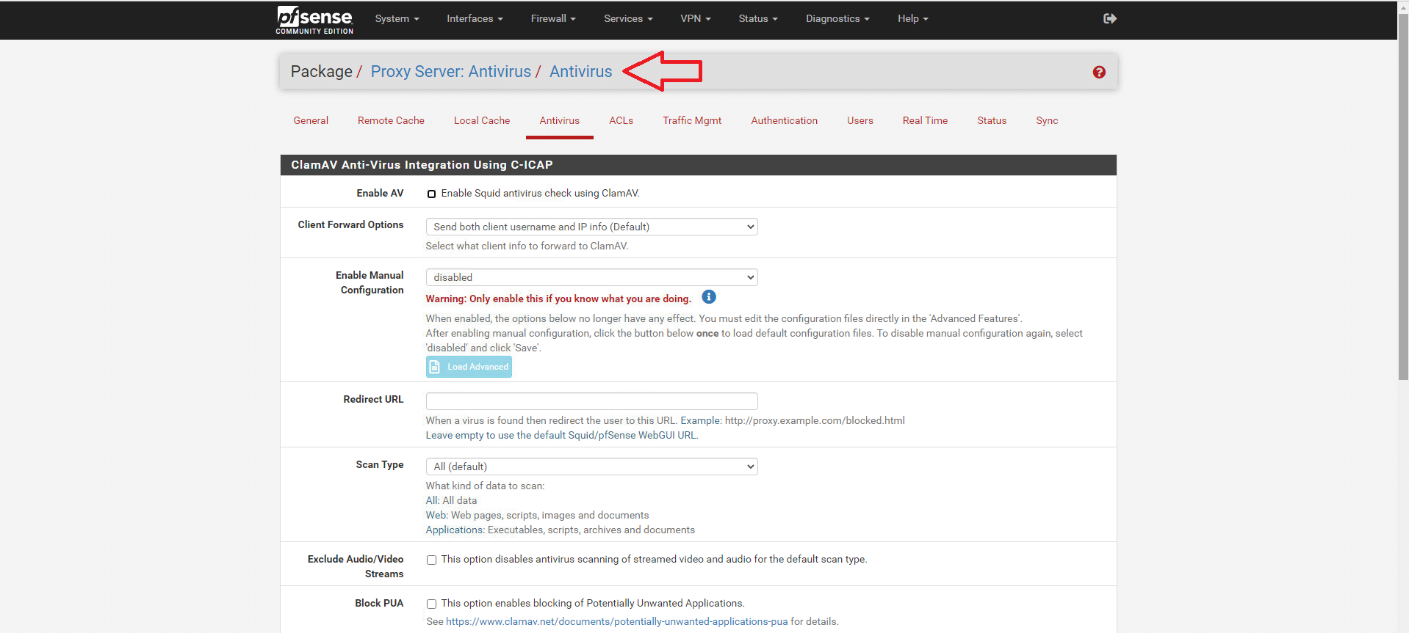
Task: Click the Antivirus breadcrumb link
Action: (x=580, y=72)
